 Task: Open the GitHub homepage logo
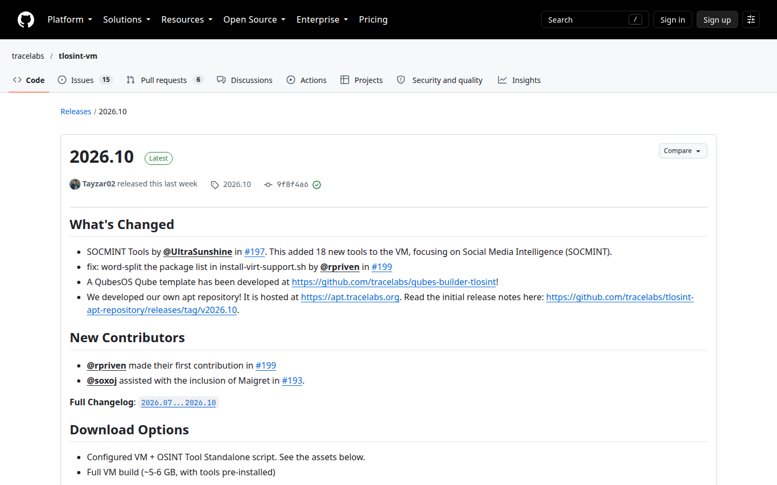pyautogui.click(x=26, y=19)
